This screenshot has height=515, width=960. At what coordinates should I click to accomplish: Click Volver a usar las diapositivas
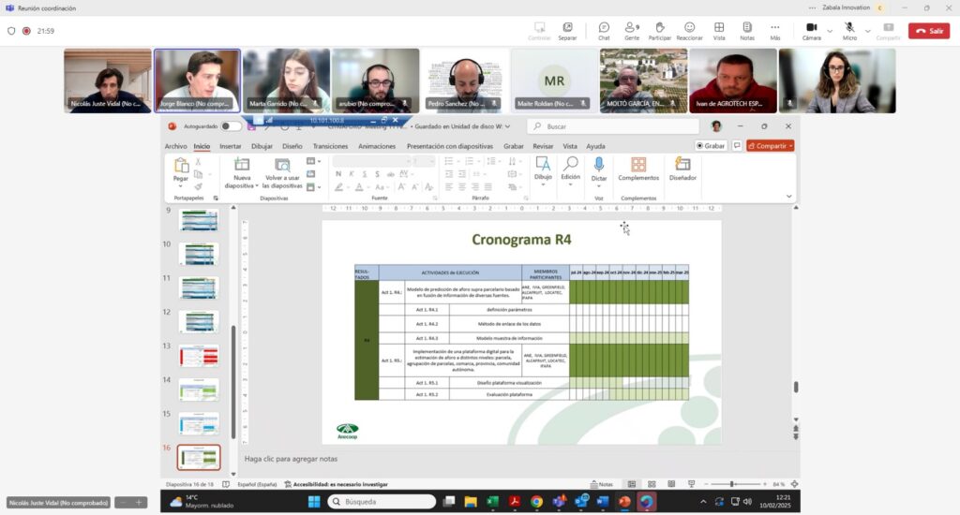282,172
